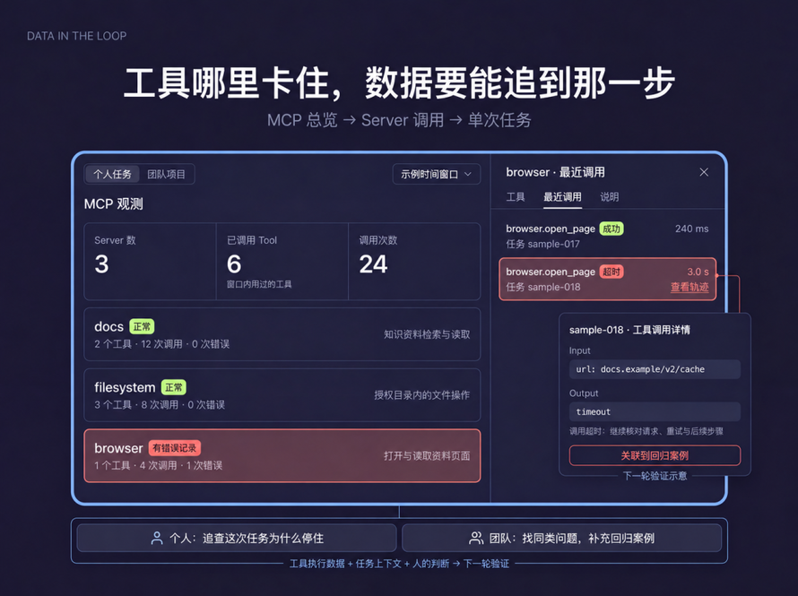
Task: Click the 调用次数 24 stat card
Action: 414,262
